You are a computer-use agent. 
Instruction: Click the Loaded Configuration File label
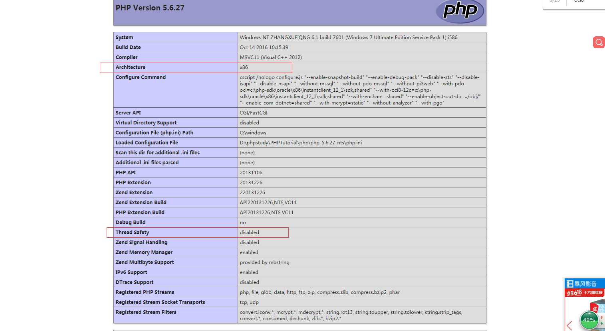pos(147,143)
